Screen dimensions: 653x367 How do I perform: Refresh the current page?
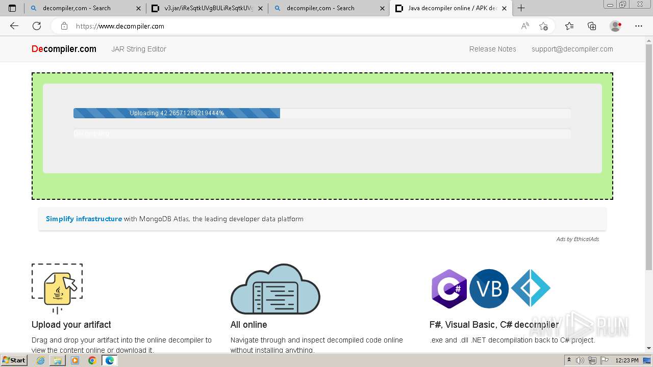click(37, 26)
